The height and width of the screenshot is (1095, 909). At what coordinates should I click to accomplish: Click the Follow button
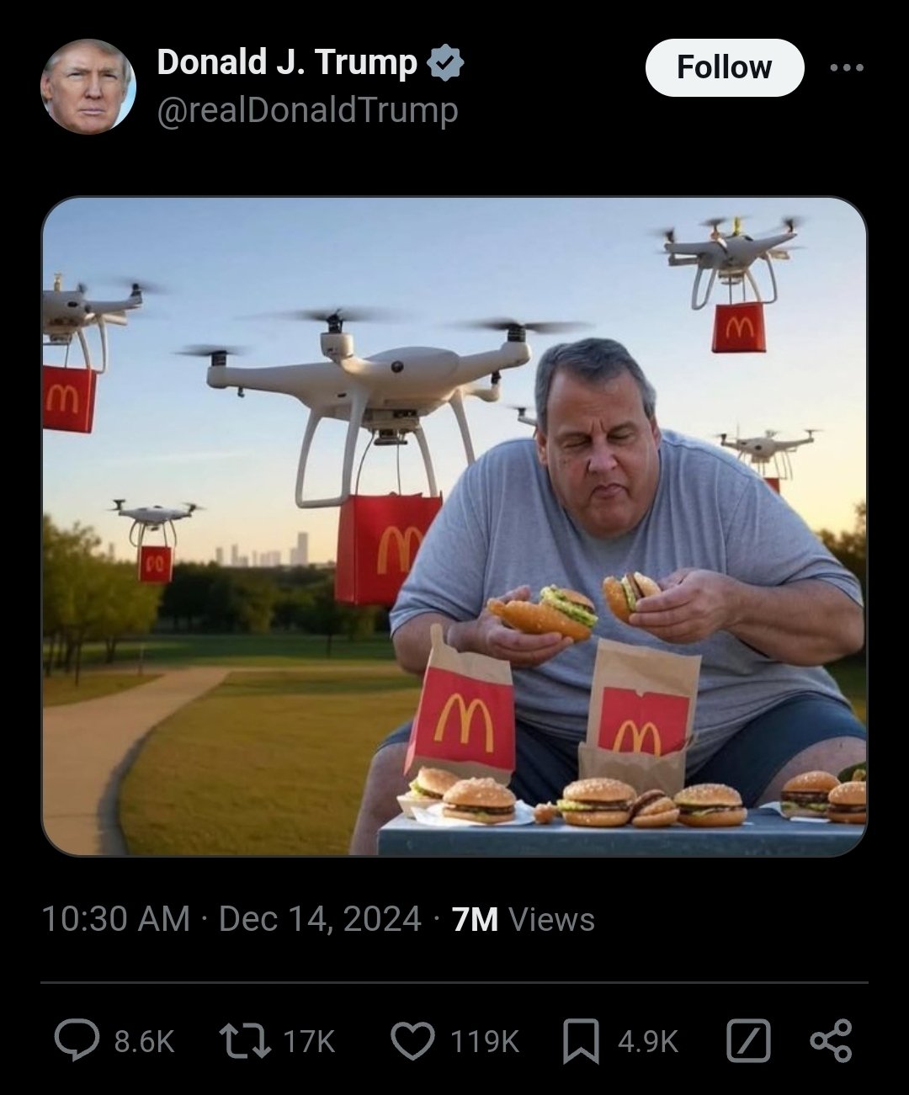(x=724, y=67)
